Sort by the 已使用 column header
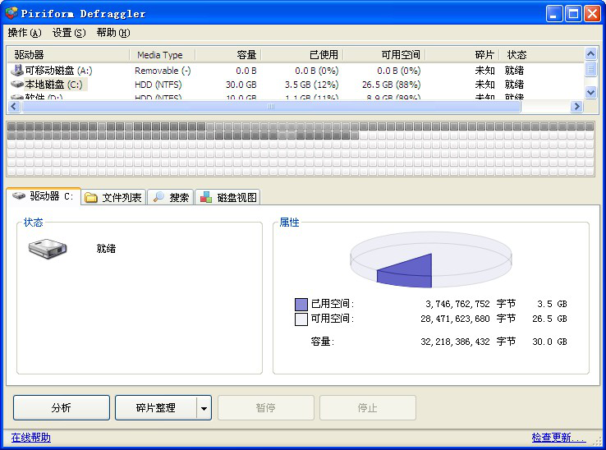 click(302, 55)
